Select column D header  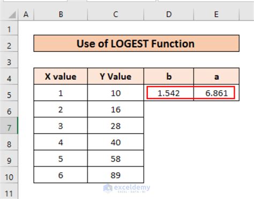(x=169, y=14)
